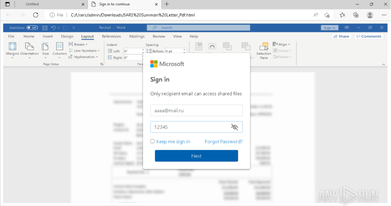Open a new browser tab
This screenshot has height=206, width=391.
(x=167, y=4)
